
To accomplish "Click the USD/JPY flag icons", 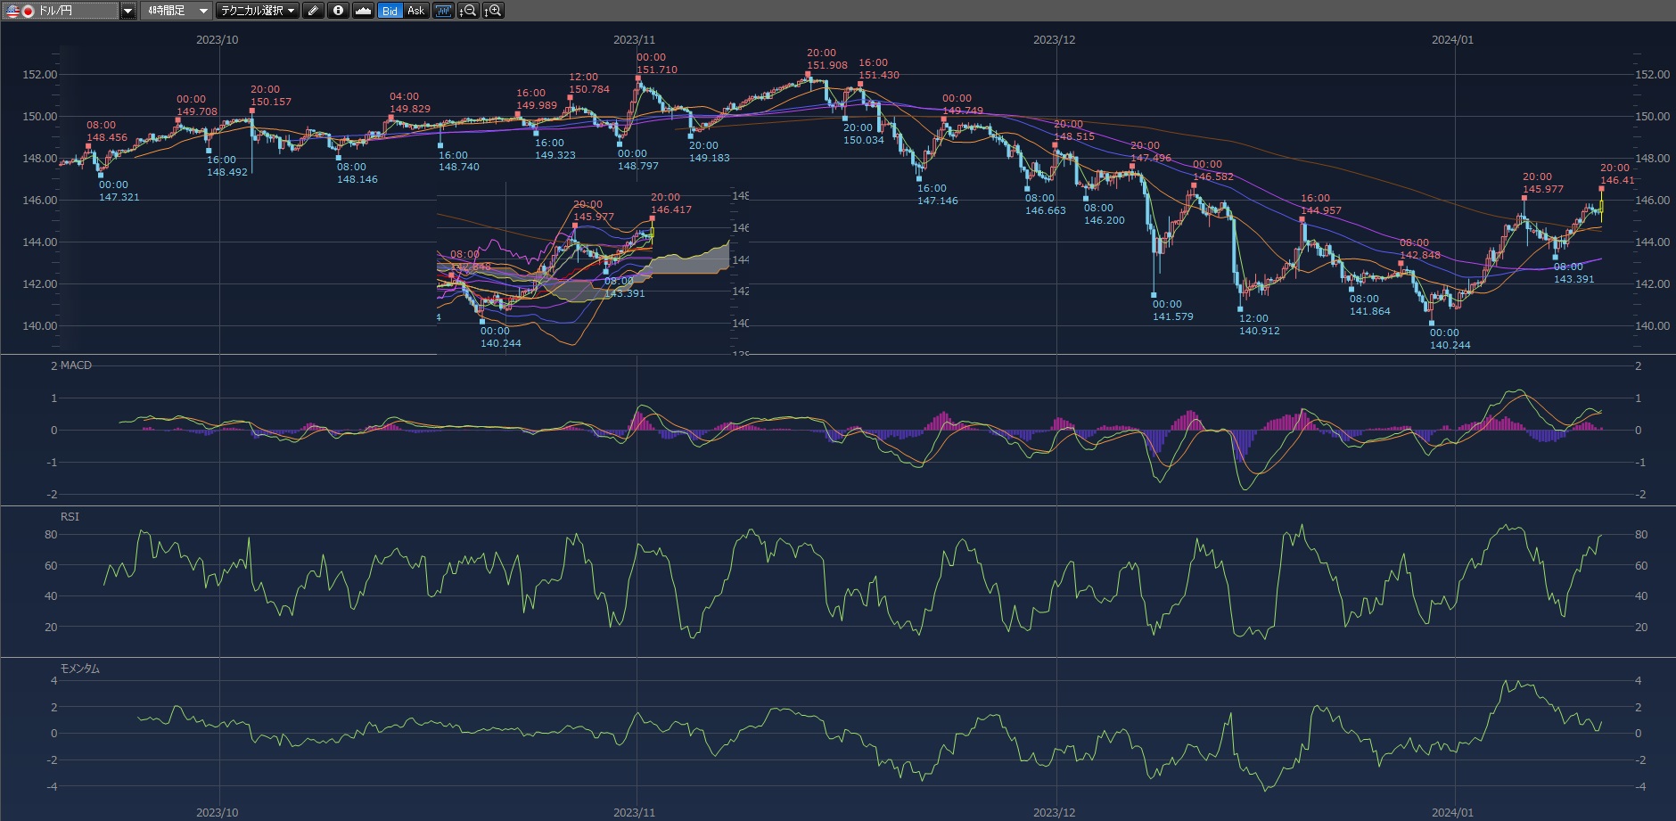I will point(21,11).
